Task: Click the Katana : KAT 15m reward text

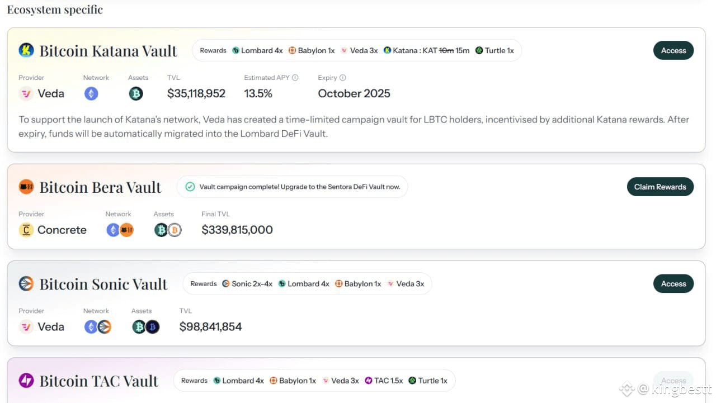Action: 431,50
